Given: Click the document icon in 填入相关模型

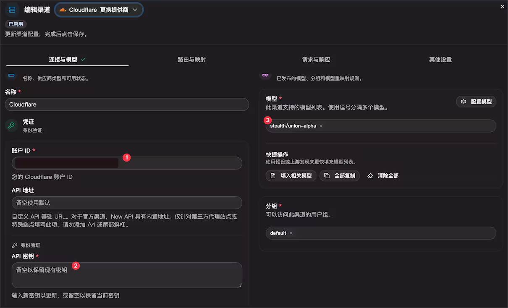Looking at the screenshot, I should tap(273, 176).
